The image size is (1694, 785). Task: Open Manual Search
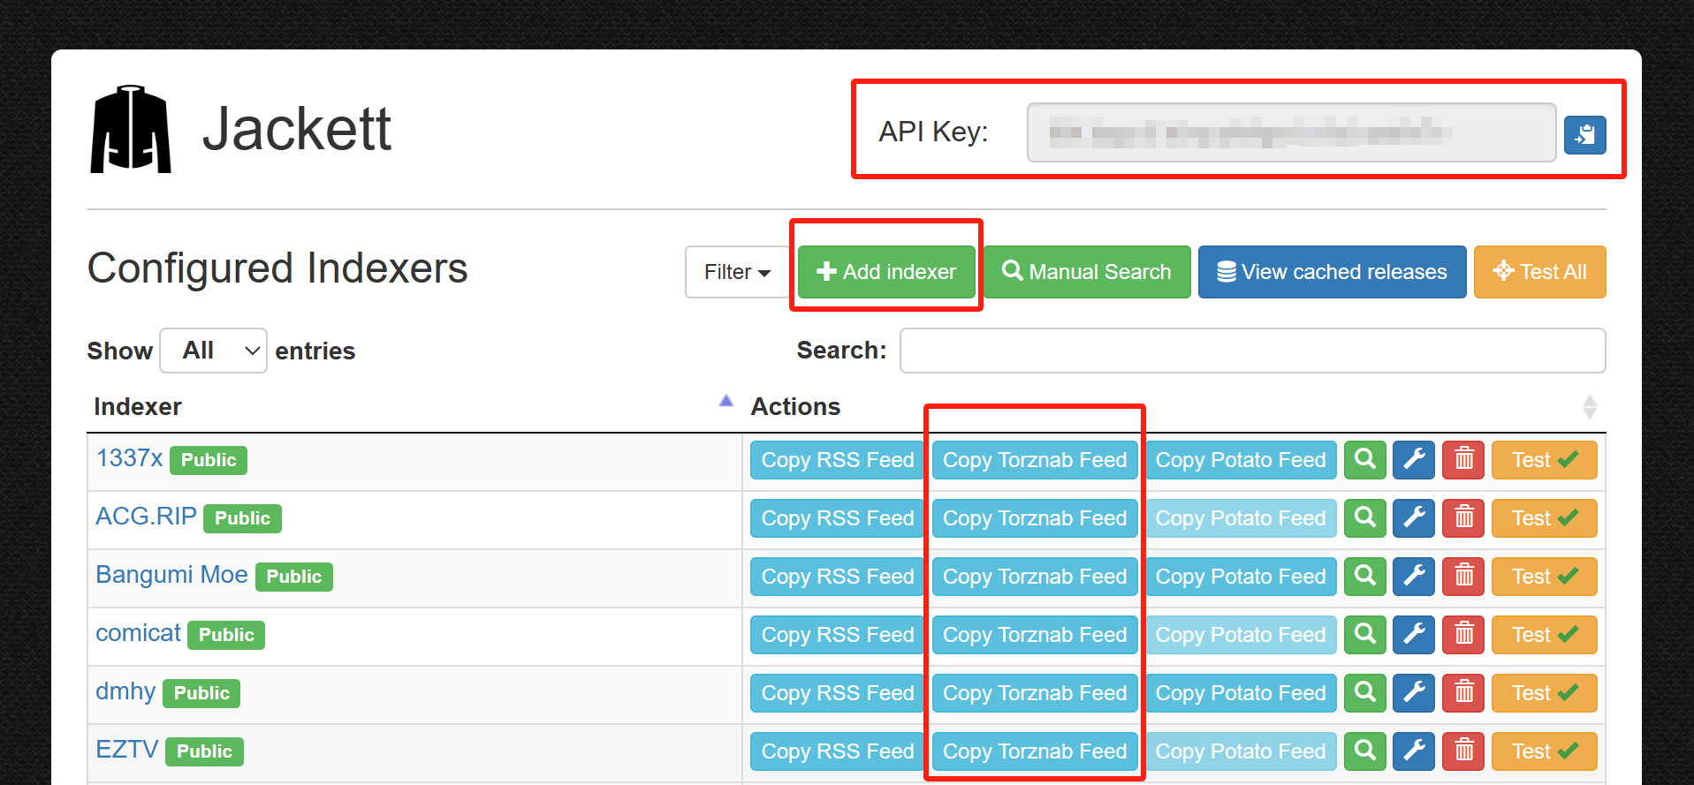pyautogui.click(x=1087, y=272)
